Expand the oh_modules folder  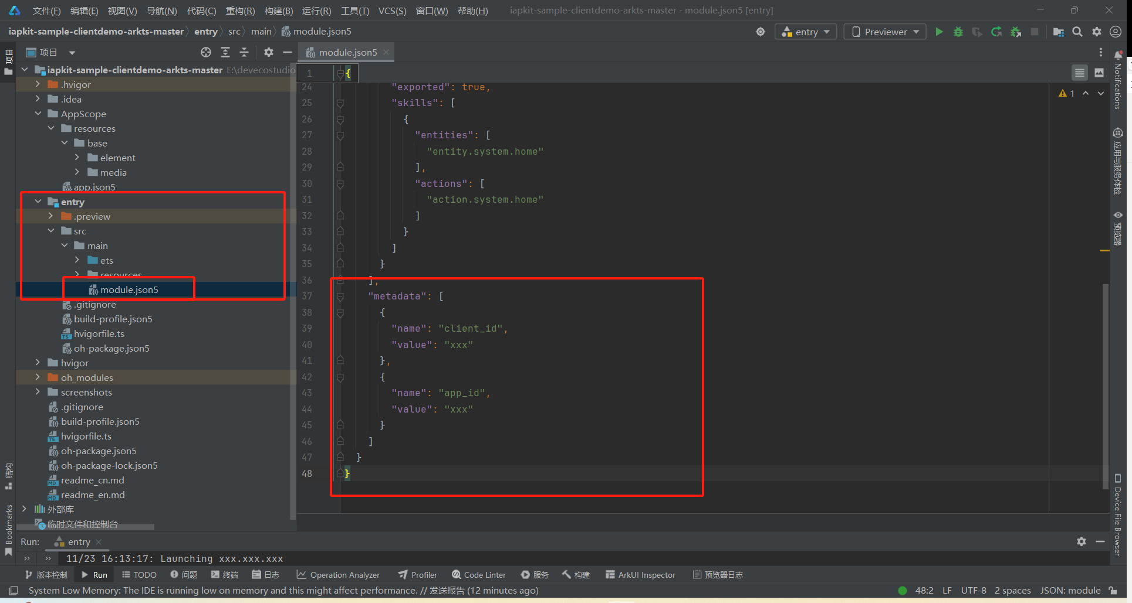tap(38, 377)
